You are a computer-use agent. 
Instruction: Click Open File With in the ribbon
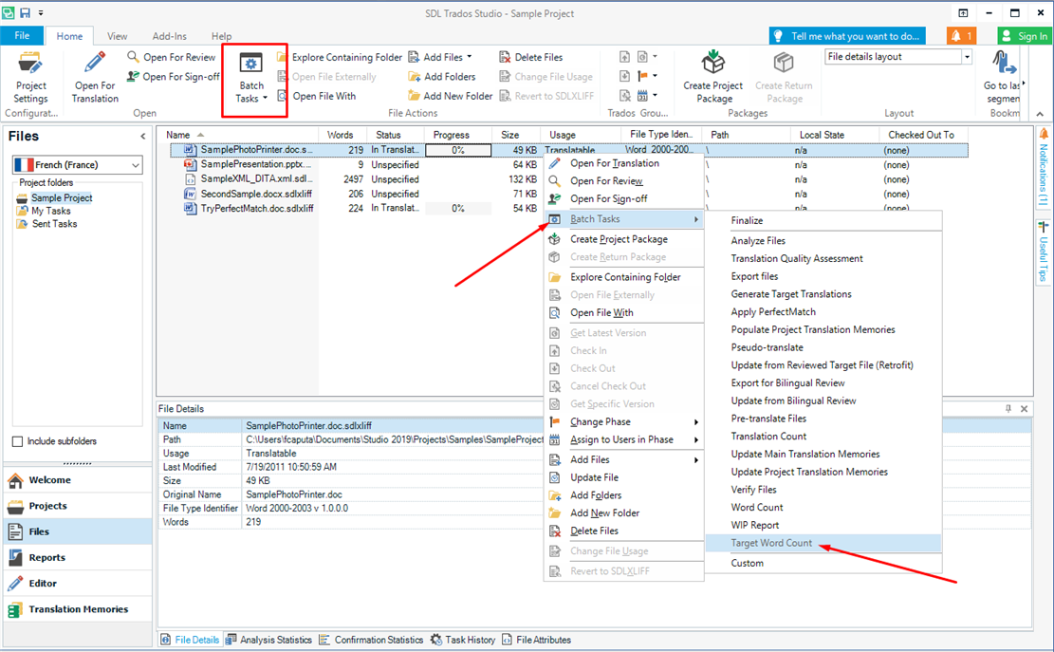pos(317,96)
